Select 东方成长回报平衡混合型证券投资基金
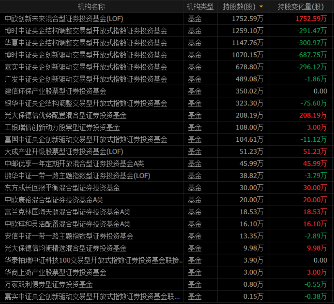This screenshot has width=334, height=304. pyautogui.click(x=62, y=188)
